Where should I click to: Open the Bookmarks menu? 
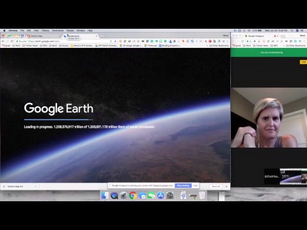coord(58,31)
